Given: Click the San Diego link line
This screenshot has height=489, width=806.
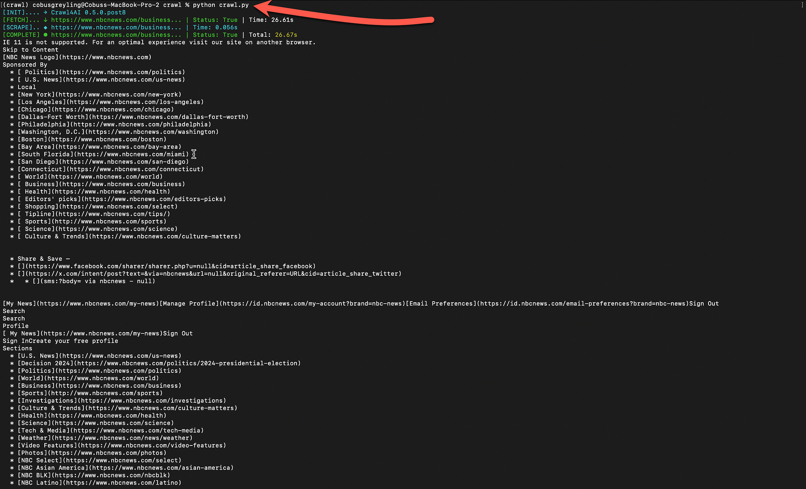Looking at the screenshot, I should click(x=103, y=162).
